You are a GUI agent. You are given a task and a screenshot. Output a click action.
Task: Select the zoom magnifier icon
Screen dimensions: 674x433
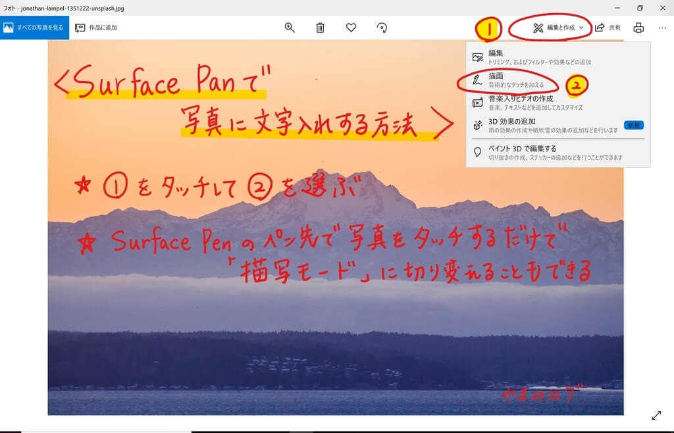[x=290, y=28]
